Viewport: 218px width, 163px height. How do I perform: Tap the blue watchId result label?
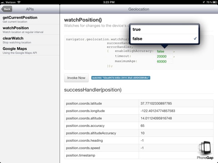point(121,78)
